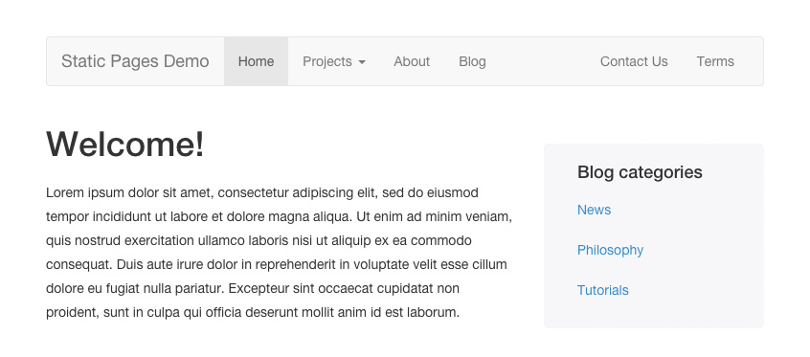
Task: Click the Blog categories heading
Action: [x=640, y=172]
